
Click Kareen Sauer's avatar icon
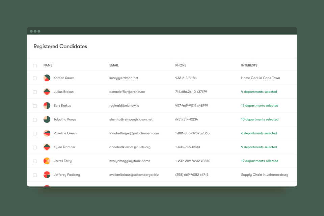(47, 78)
